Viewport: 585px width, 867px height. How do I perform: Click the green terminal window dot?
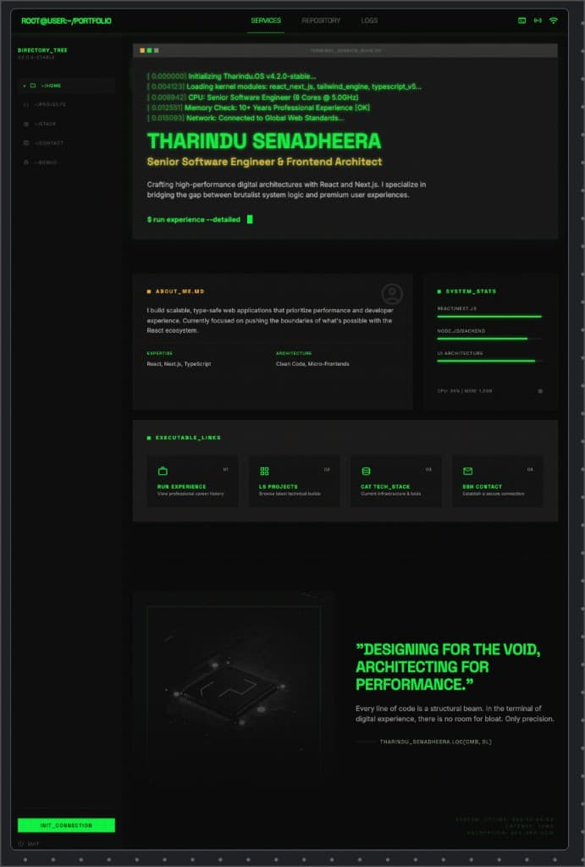pyautogui.click(x=149, y=50)
